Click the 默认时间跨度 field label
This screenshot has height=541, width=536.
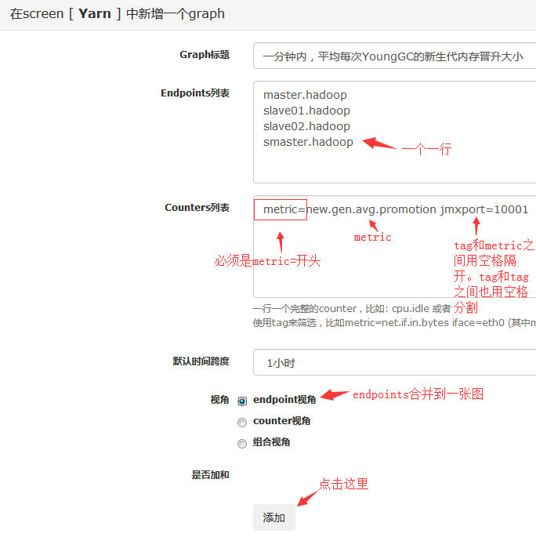tap(201, 361)
